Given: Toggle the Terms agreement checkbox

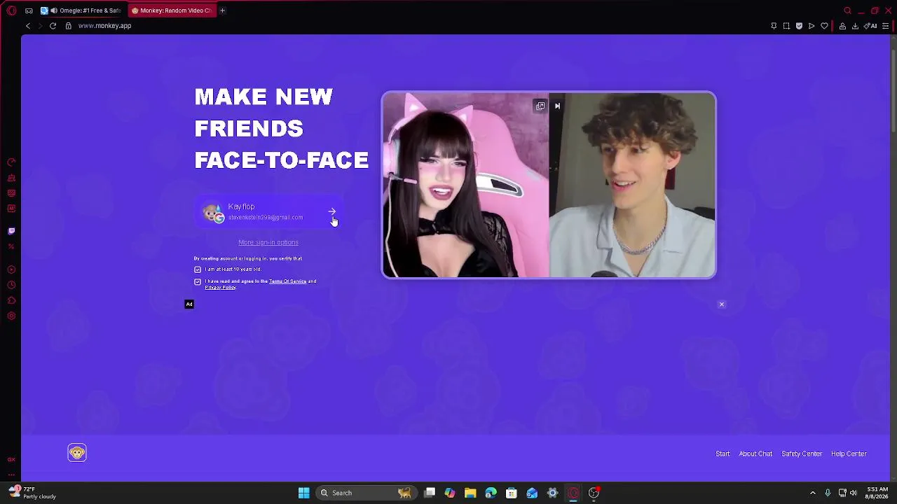Looking at the screenshot, I should click(198, 281).
